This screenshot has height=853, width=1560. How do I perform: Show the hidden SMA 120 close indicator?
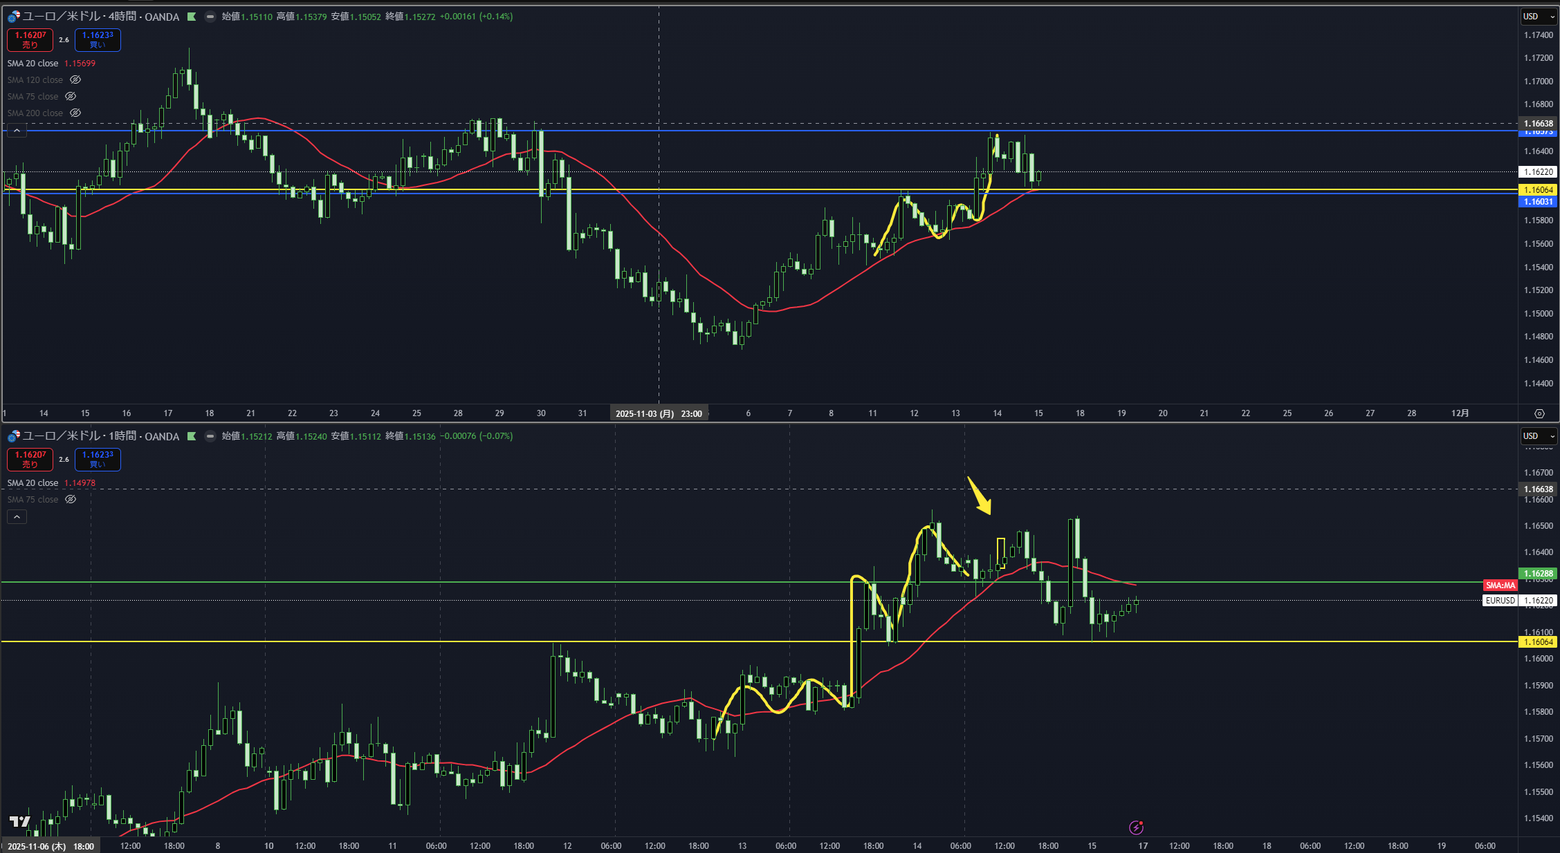(x=75, y=80)
